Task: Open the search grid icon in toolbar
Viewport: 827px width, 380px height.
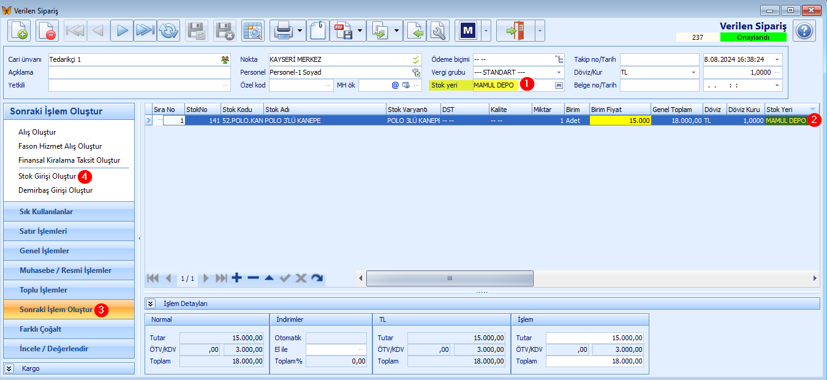Action: (252, 31)
